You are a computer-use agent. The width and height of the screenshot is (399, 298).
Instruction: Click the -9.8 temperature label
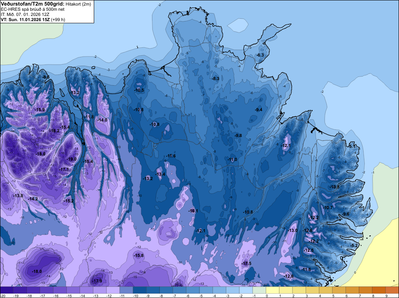[x=238, y=135]
